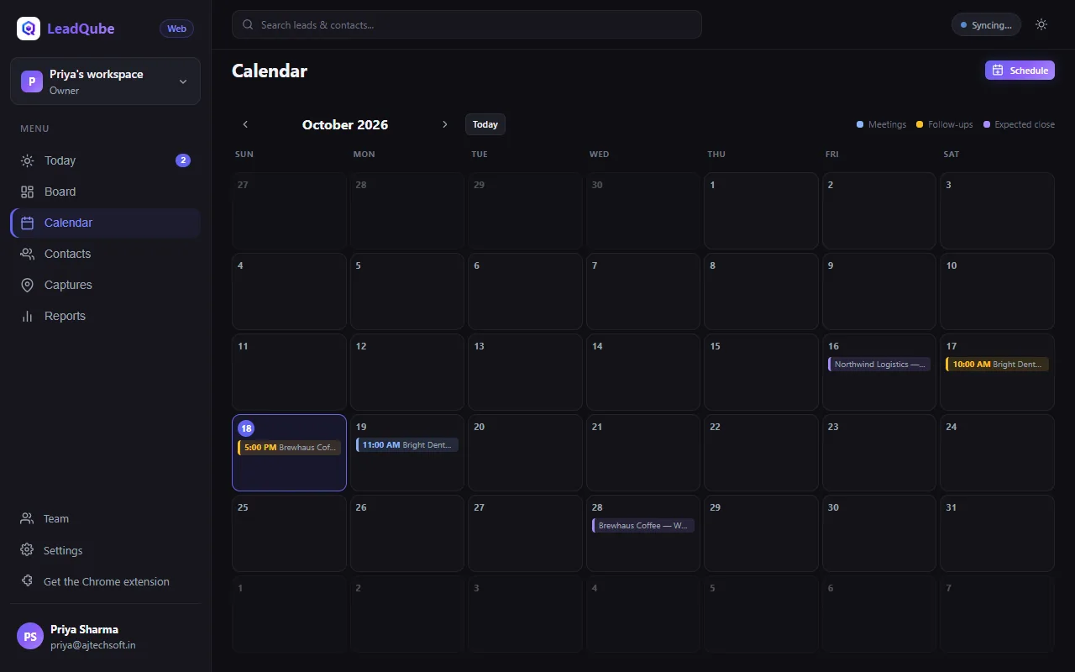The height and width of the screenshot is (672, 1075).
Task: Select the highlighted date 18
Action: (246, 428)
